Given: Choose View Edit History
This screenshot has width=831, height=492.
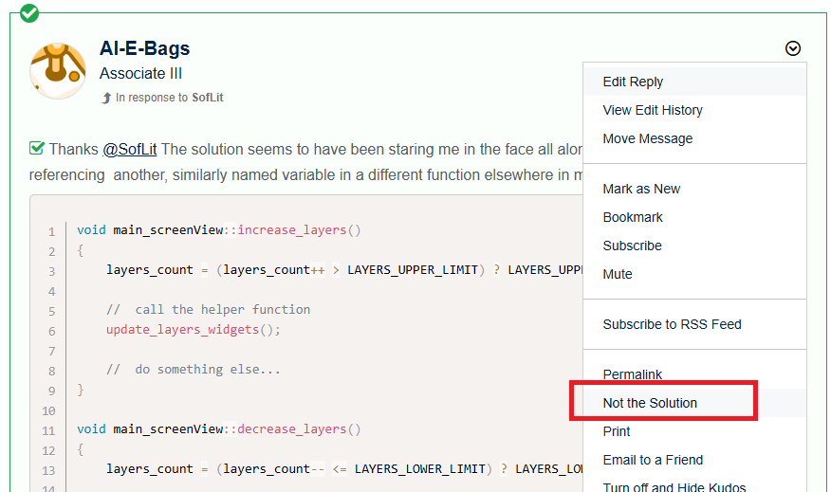Looking at the screenshot, I should pyautogui.click(x=694, y=110).
